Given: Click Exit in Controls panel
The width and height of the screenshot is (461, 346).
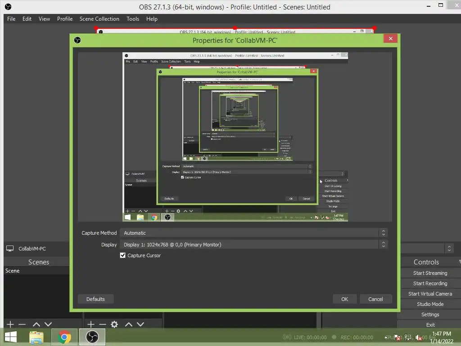Looking at the screenshot, I should coord(430,324).
